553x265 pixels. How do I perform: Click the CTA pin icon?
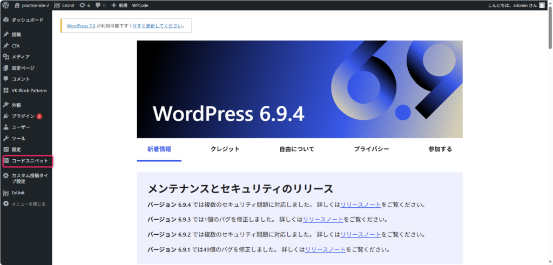(5, 46)
